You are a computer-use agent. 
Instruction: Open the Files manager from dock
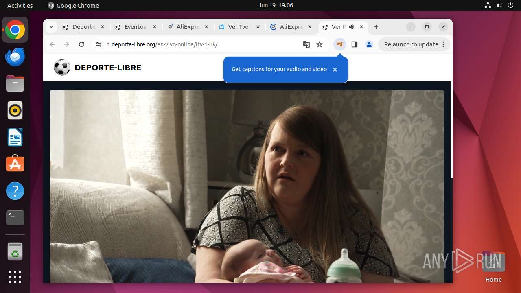(15, 83)
